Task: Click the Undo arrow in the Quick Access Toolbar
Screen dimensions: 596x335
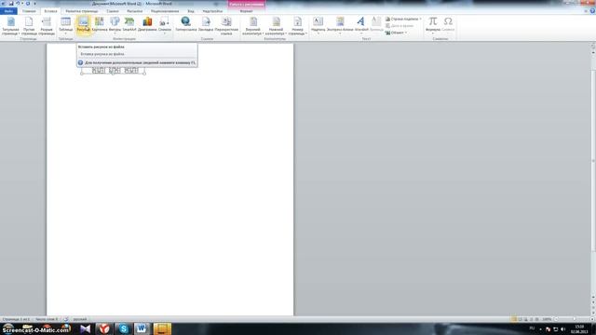Action: [18, 4]
